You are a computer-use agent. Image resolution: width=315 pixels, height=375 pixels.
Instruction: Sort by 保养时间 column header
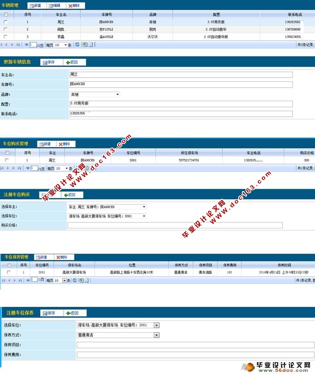click(x=284, y=265)
